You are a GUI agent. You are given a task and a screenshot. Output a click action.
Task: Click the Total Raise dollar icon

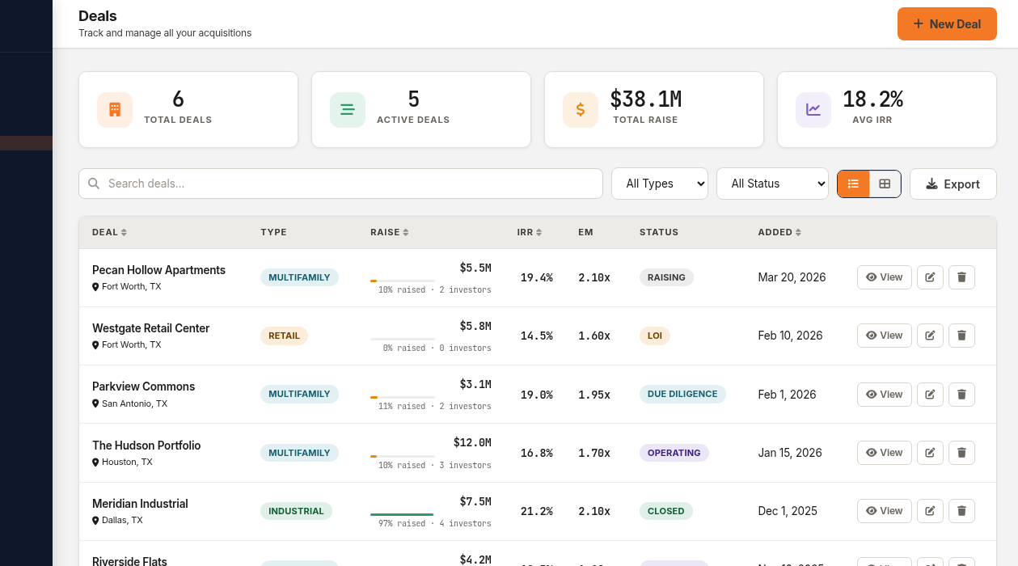pyautogui.click(x=580, y=109)
